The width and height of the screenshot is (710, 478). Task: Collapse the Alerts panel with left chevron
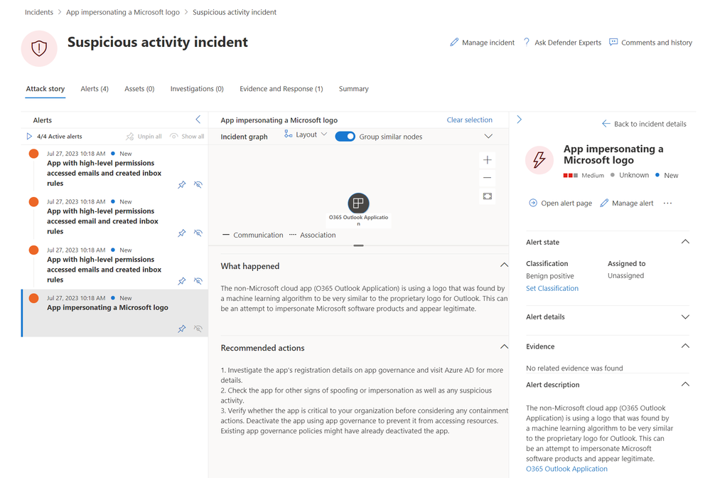pyautogui.click(x=198, y=119)
